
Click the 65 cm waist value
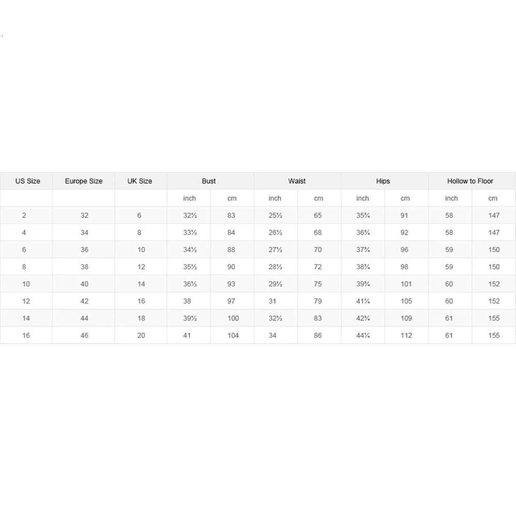click(318, 215)
